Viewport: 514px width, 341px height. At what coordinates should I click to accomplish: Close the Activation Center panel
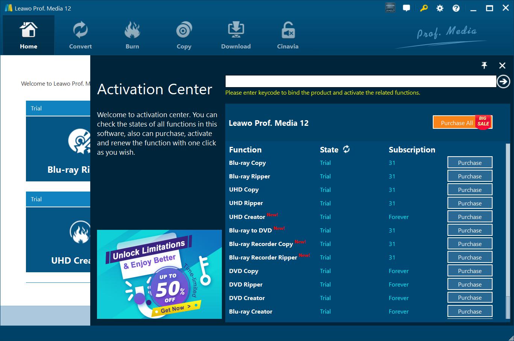pos(502,65)
